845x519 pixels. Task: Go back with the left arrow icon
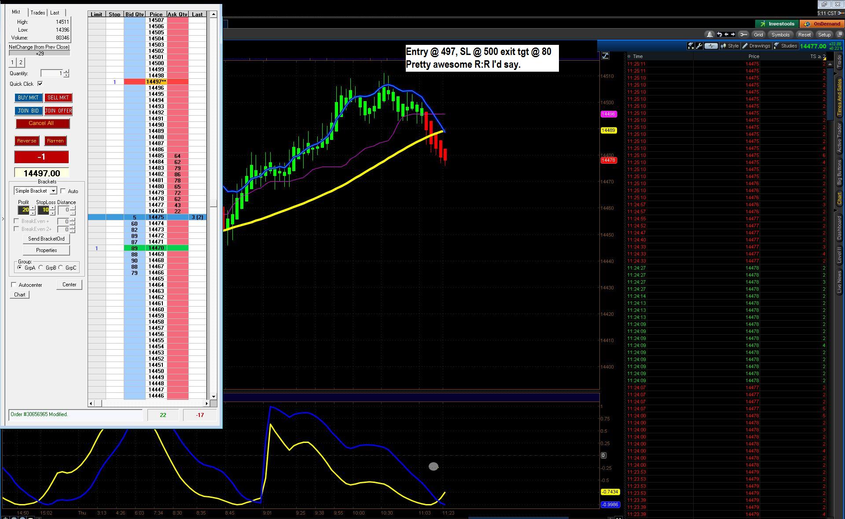click(726, 34)
